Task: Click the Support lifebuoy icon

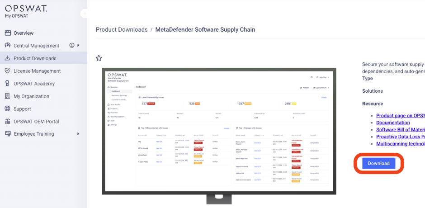Action: tap(8, 109)
